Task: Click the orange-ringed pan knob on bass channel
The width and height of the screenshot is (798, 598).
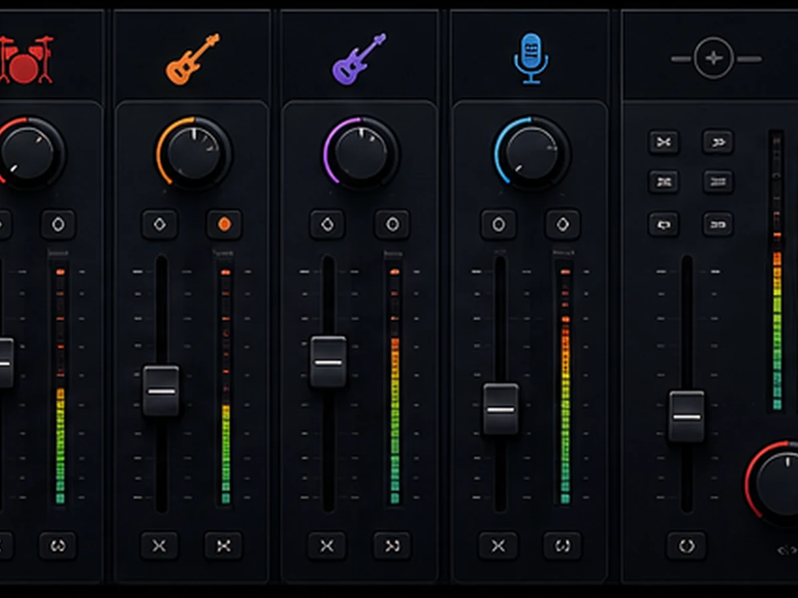Action: pos(194,152)
